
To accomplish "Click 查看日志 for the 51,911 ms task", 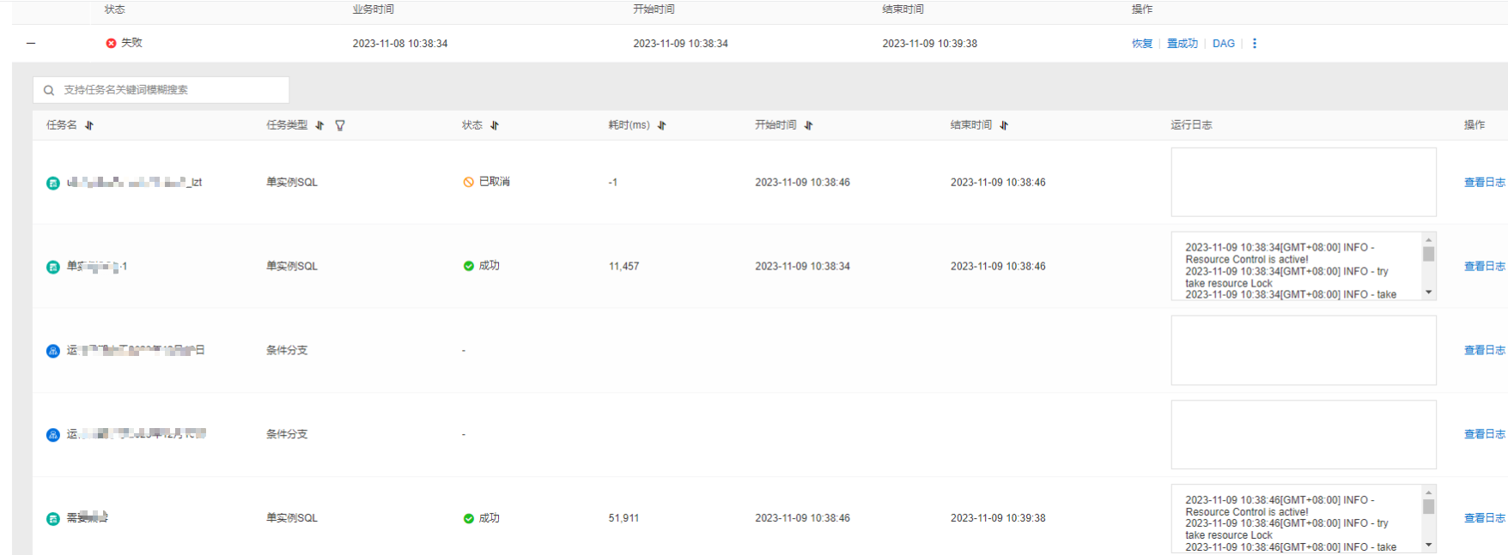I will 1484,518.
